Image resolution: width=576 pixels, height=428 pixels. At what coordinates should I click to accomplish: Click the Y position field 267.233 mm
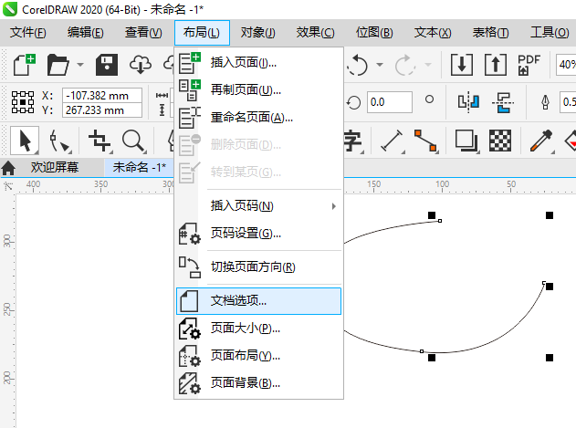(101, 110)
